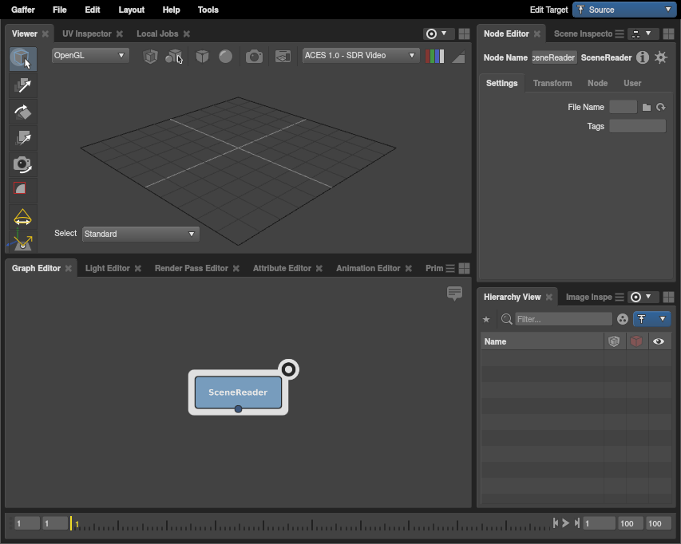Viewport: 681px width, 544px height.
Task: Toggle the Visibility eye column header
Action: 659,341
